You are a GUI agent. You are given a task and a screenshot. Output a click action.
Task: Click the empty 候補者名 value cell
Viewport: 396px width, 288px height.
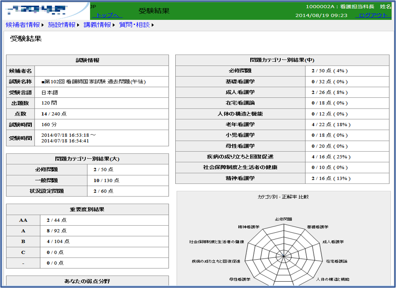pos(101,71)
